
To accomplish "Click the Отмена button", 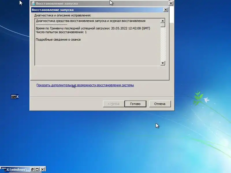I will point(160,104).
